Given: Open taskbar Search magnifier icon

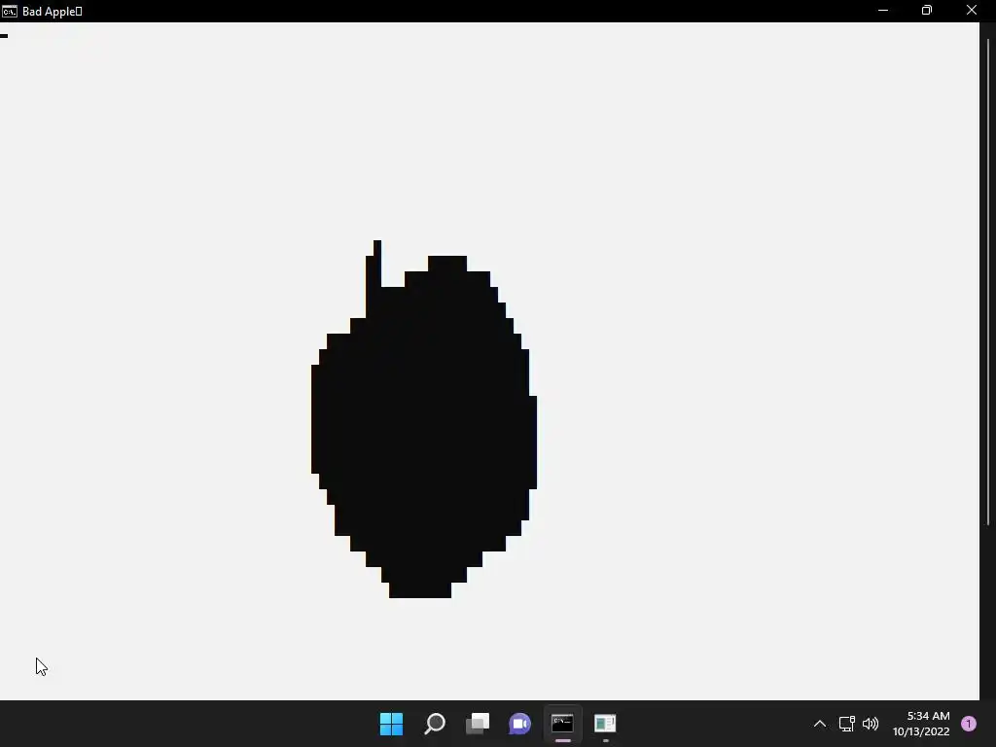Looking at the screenshot, I should coord(435,724).
